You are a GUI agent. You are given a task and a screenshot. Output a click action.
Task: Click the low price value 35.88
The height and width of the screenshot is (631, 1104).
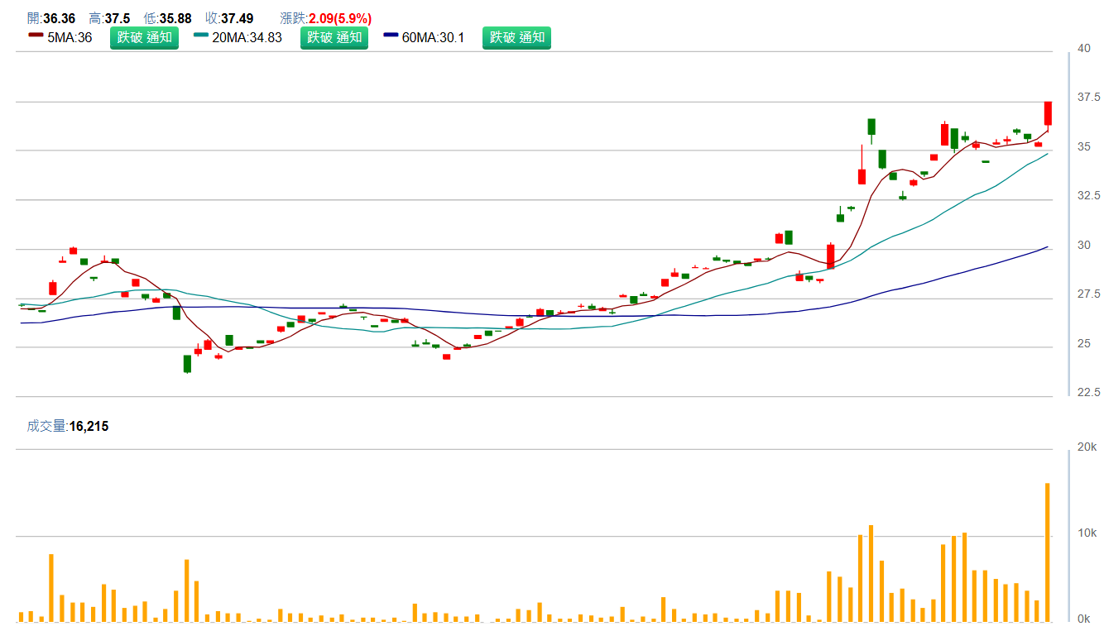[x=175, y=18]
